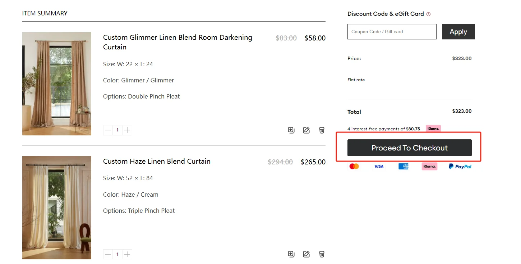Decrease quantity of Glimmer Linen curtain
The image size is (521, 264).
point(108,130)
